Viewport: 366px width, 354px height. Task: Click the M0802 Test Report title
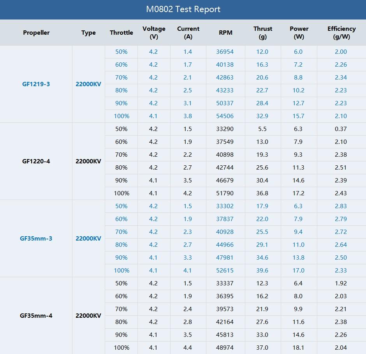(x=183, y=9)
